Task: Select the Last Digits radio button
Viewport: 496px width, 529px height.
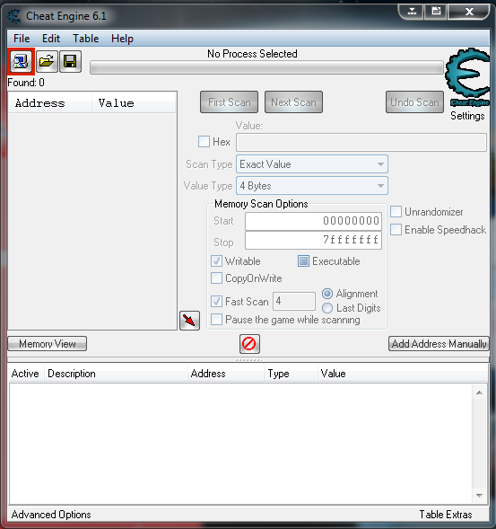Action: [327, 308]
